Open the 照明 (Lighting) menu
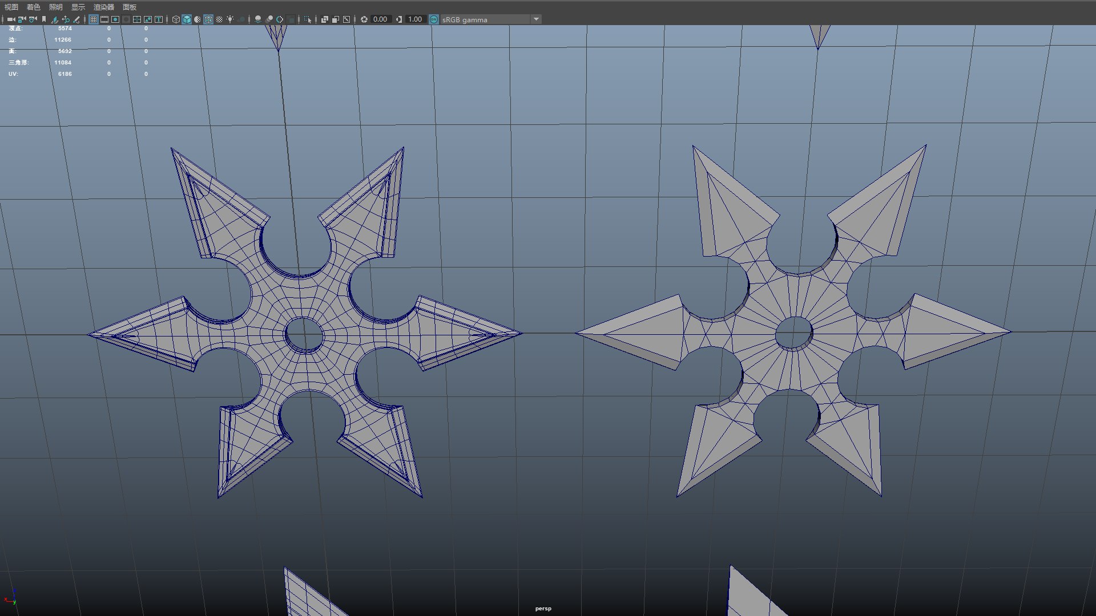The width and height of the screenshot is (1096, 616). (55, 7)
